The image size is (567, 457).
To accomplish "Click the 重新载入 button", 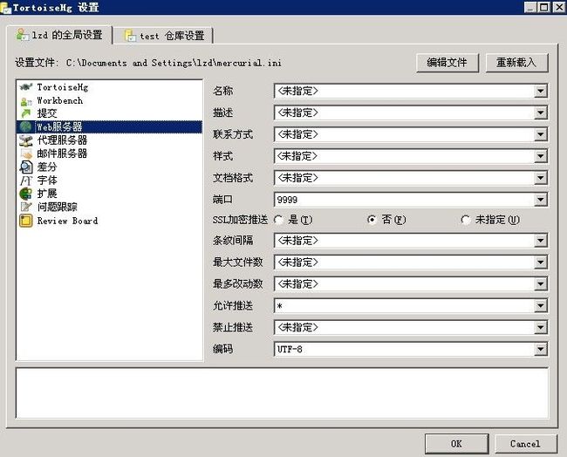I will click(x=516, y=63).
